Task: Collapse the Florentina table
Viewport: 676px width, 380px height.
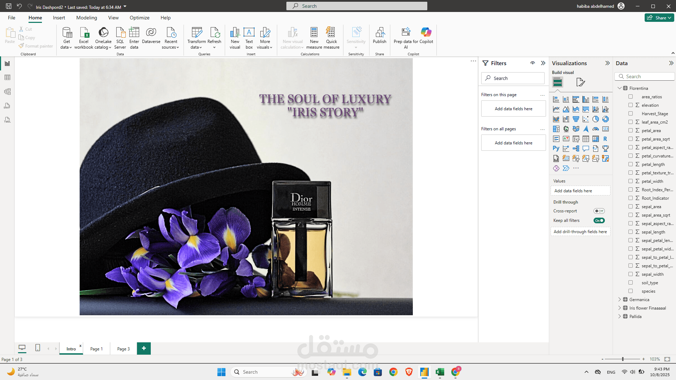Action: 620,88
